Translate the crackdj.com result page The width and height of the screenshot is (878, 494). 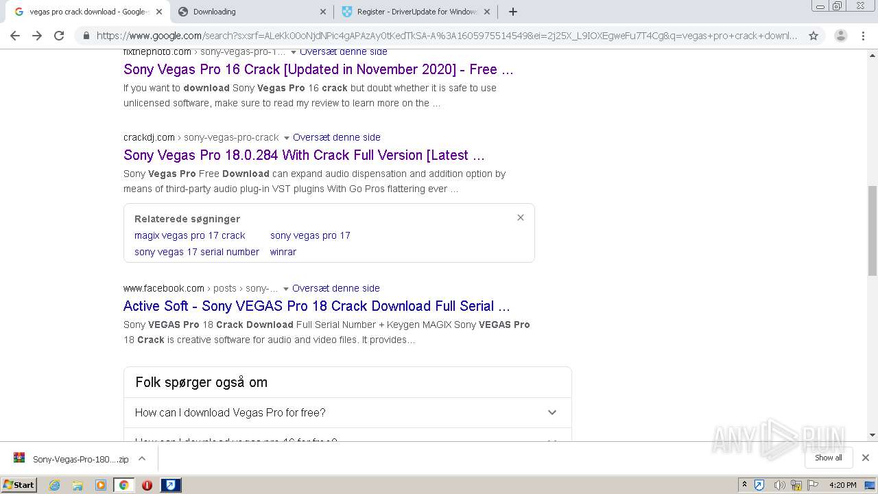pyautogui.click(x=336, y=137)
